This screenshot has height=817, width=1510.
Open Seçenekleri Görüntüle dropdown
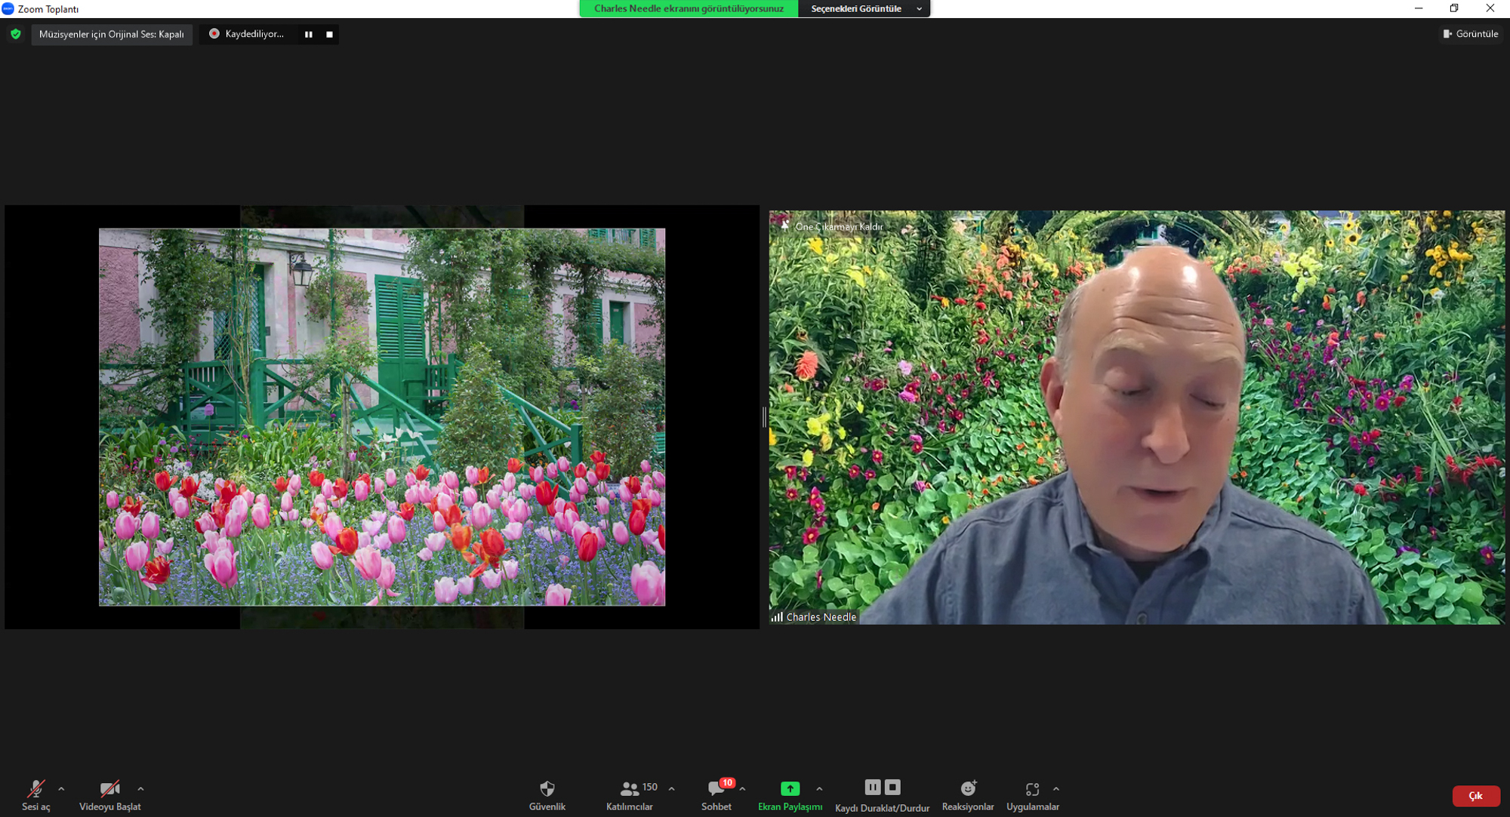click(864, 8)
